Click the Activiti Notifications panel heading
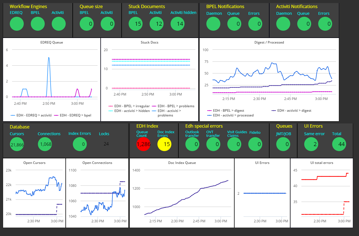359x236 pixels. [297, 6]
